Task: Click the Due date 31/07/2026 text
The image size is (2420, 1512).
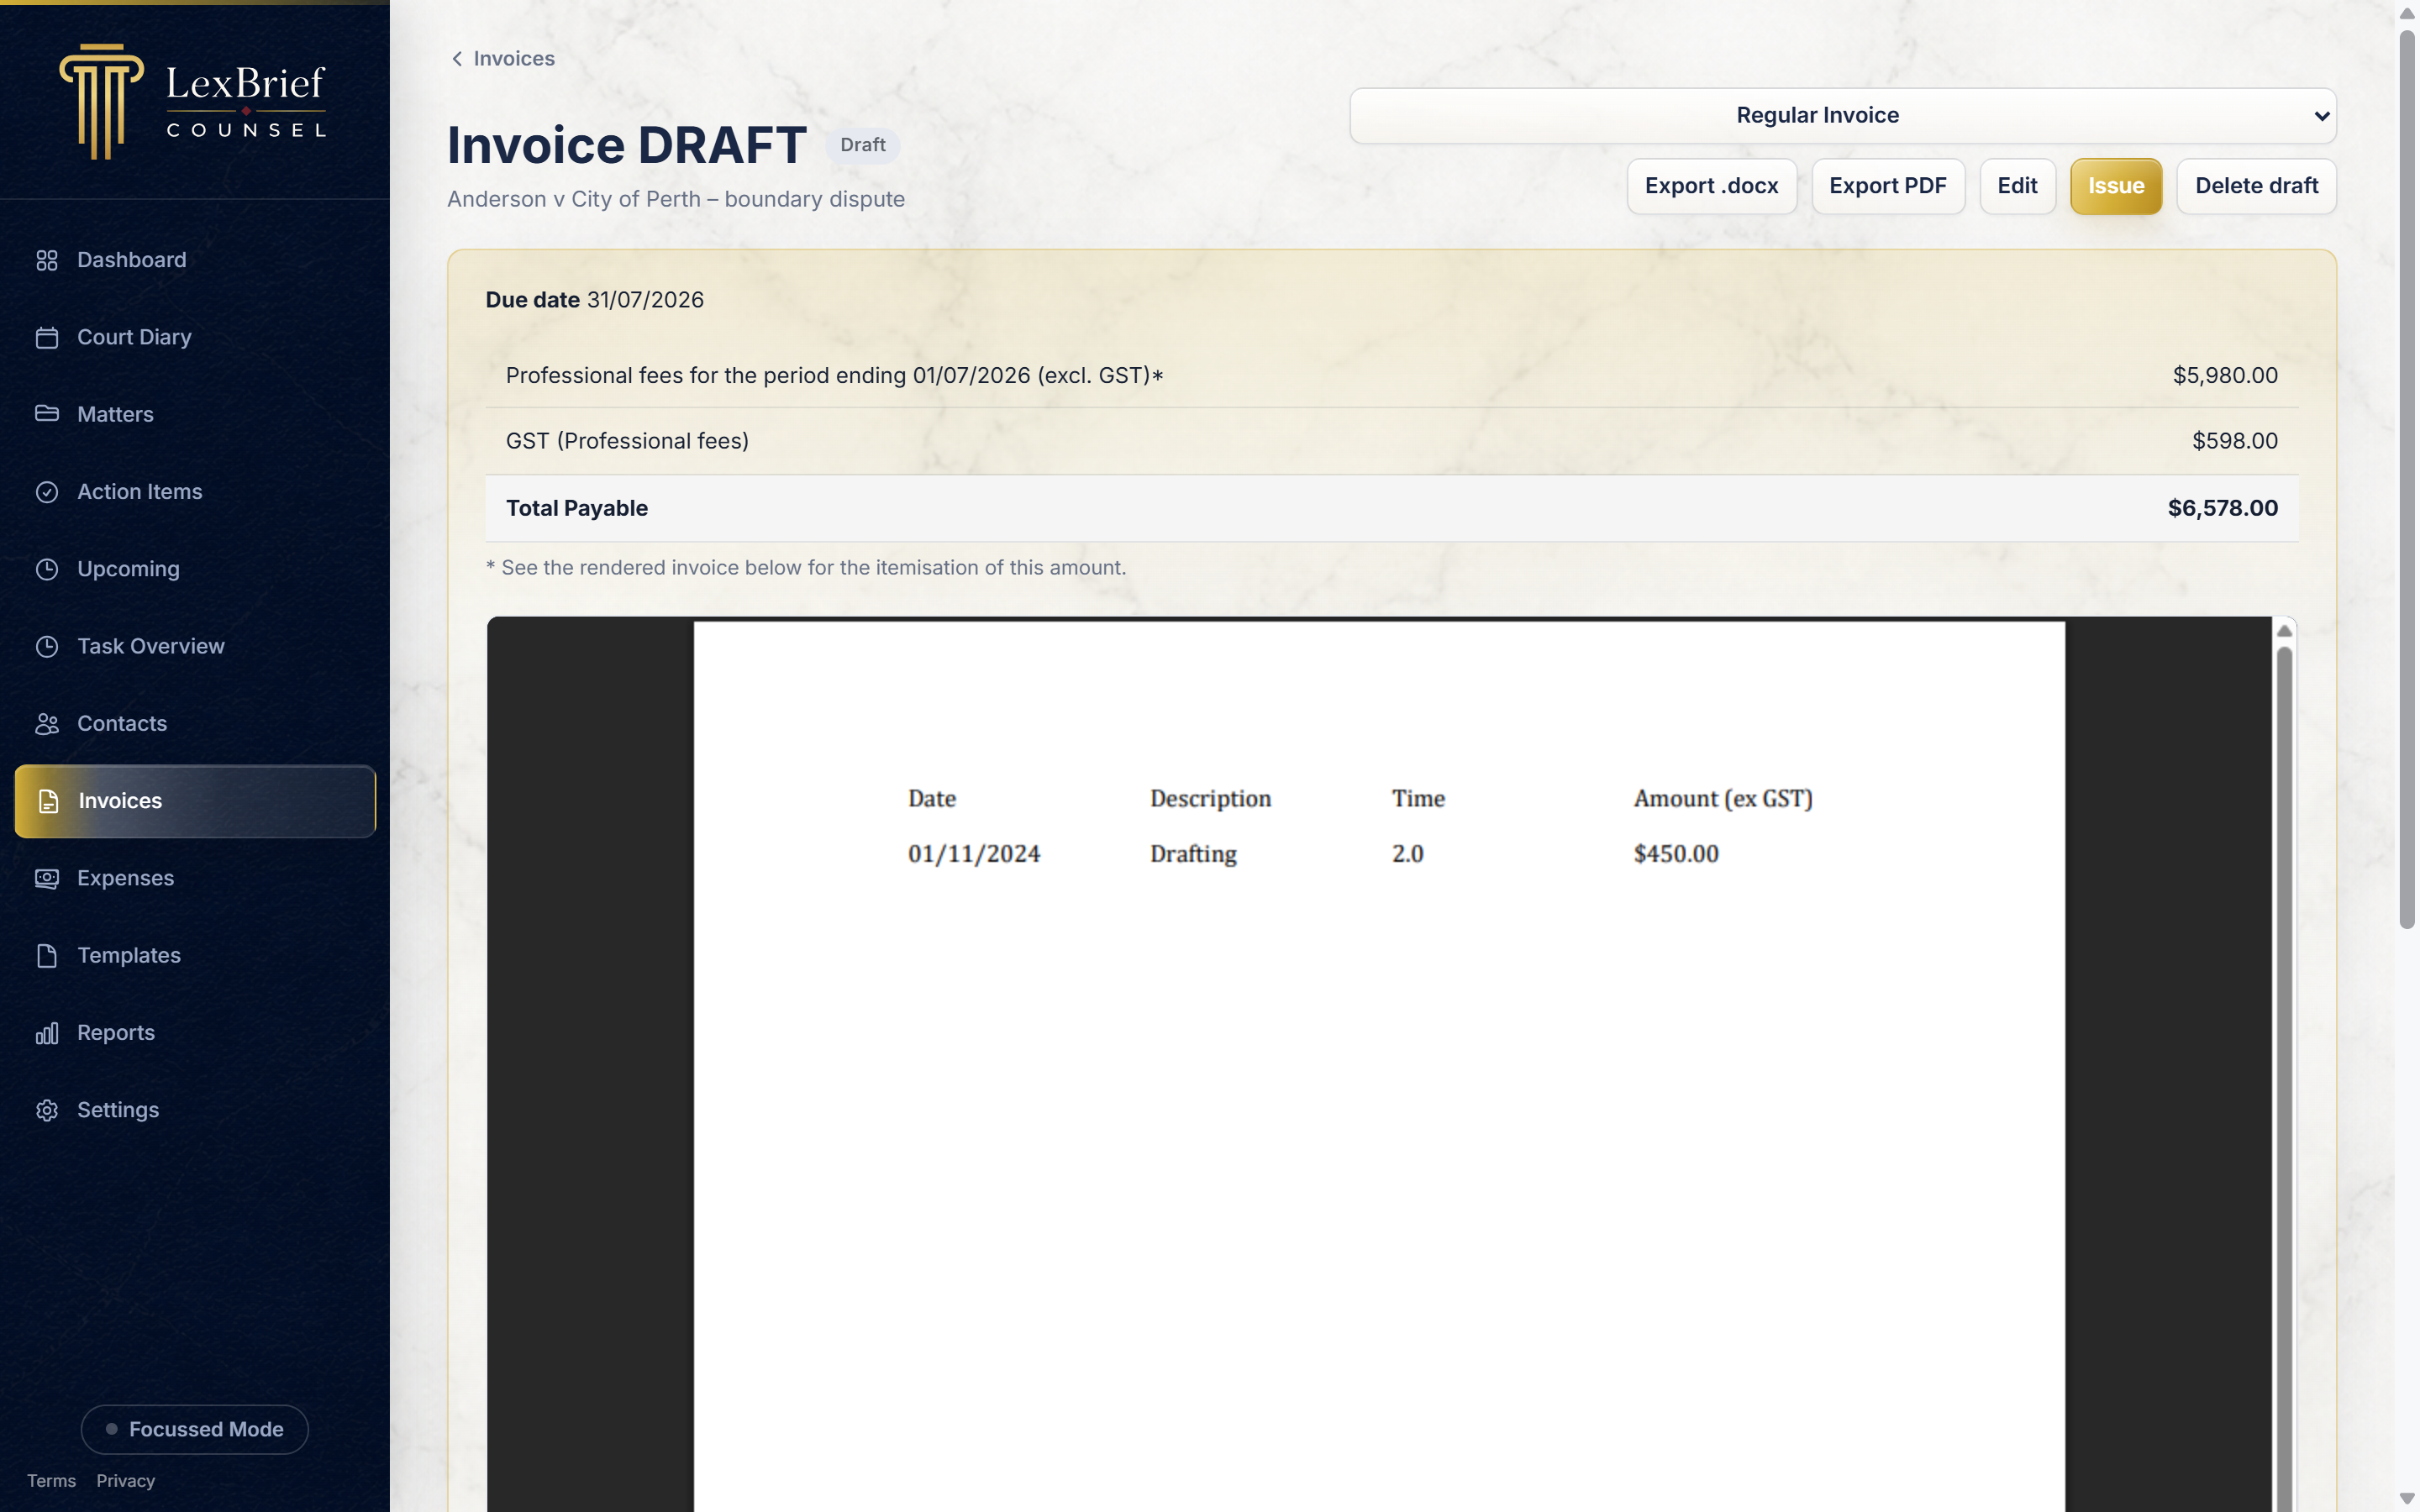Action: point(594,300)
